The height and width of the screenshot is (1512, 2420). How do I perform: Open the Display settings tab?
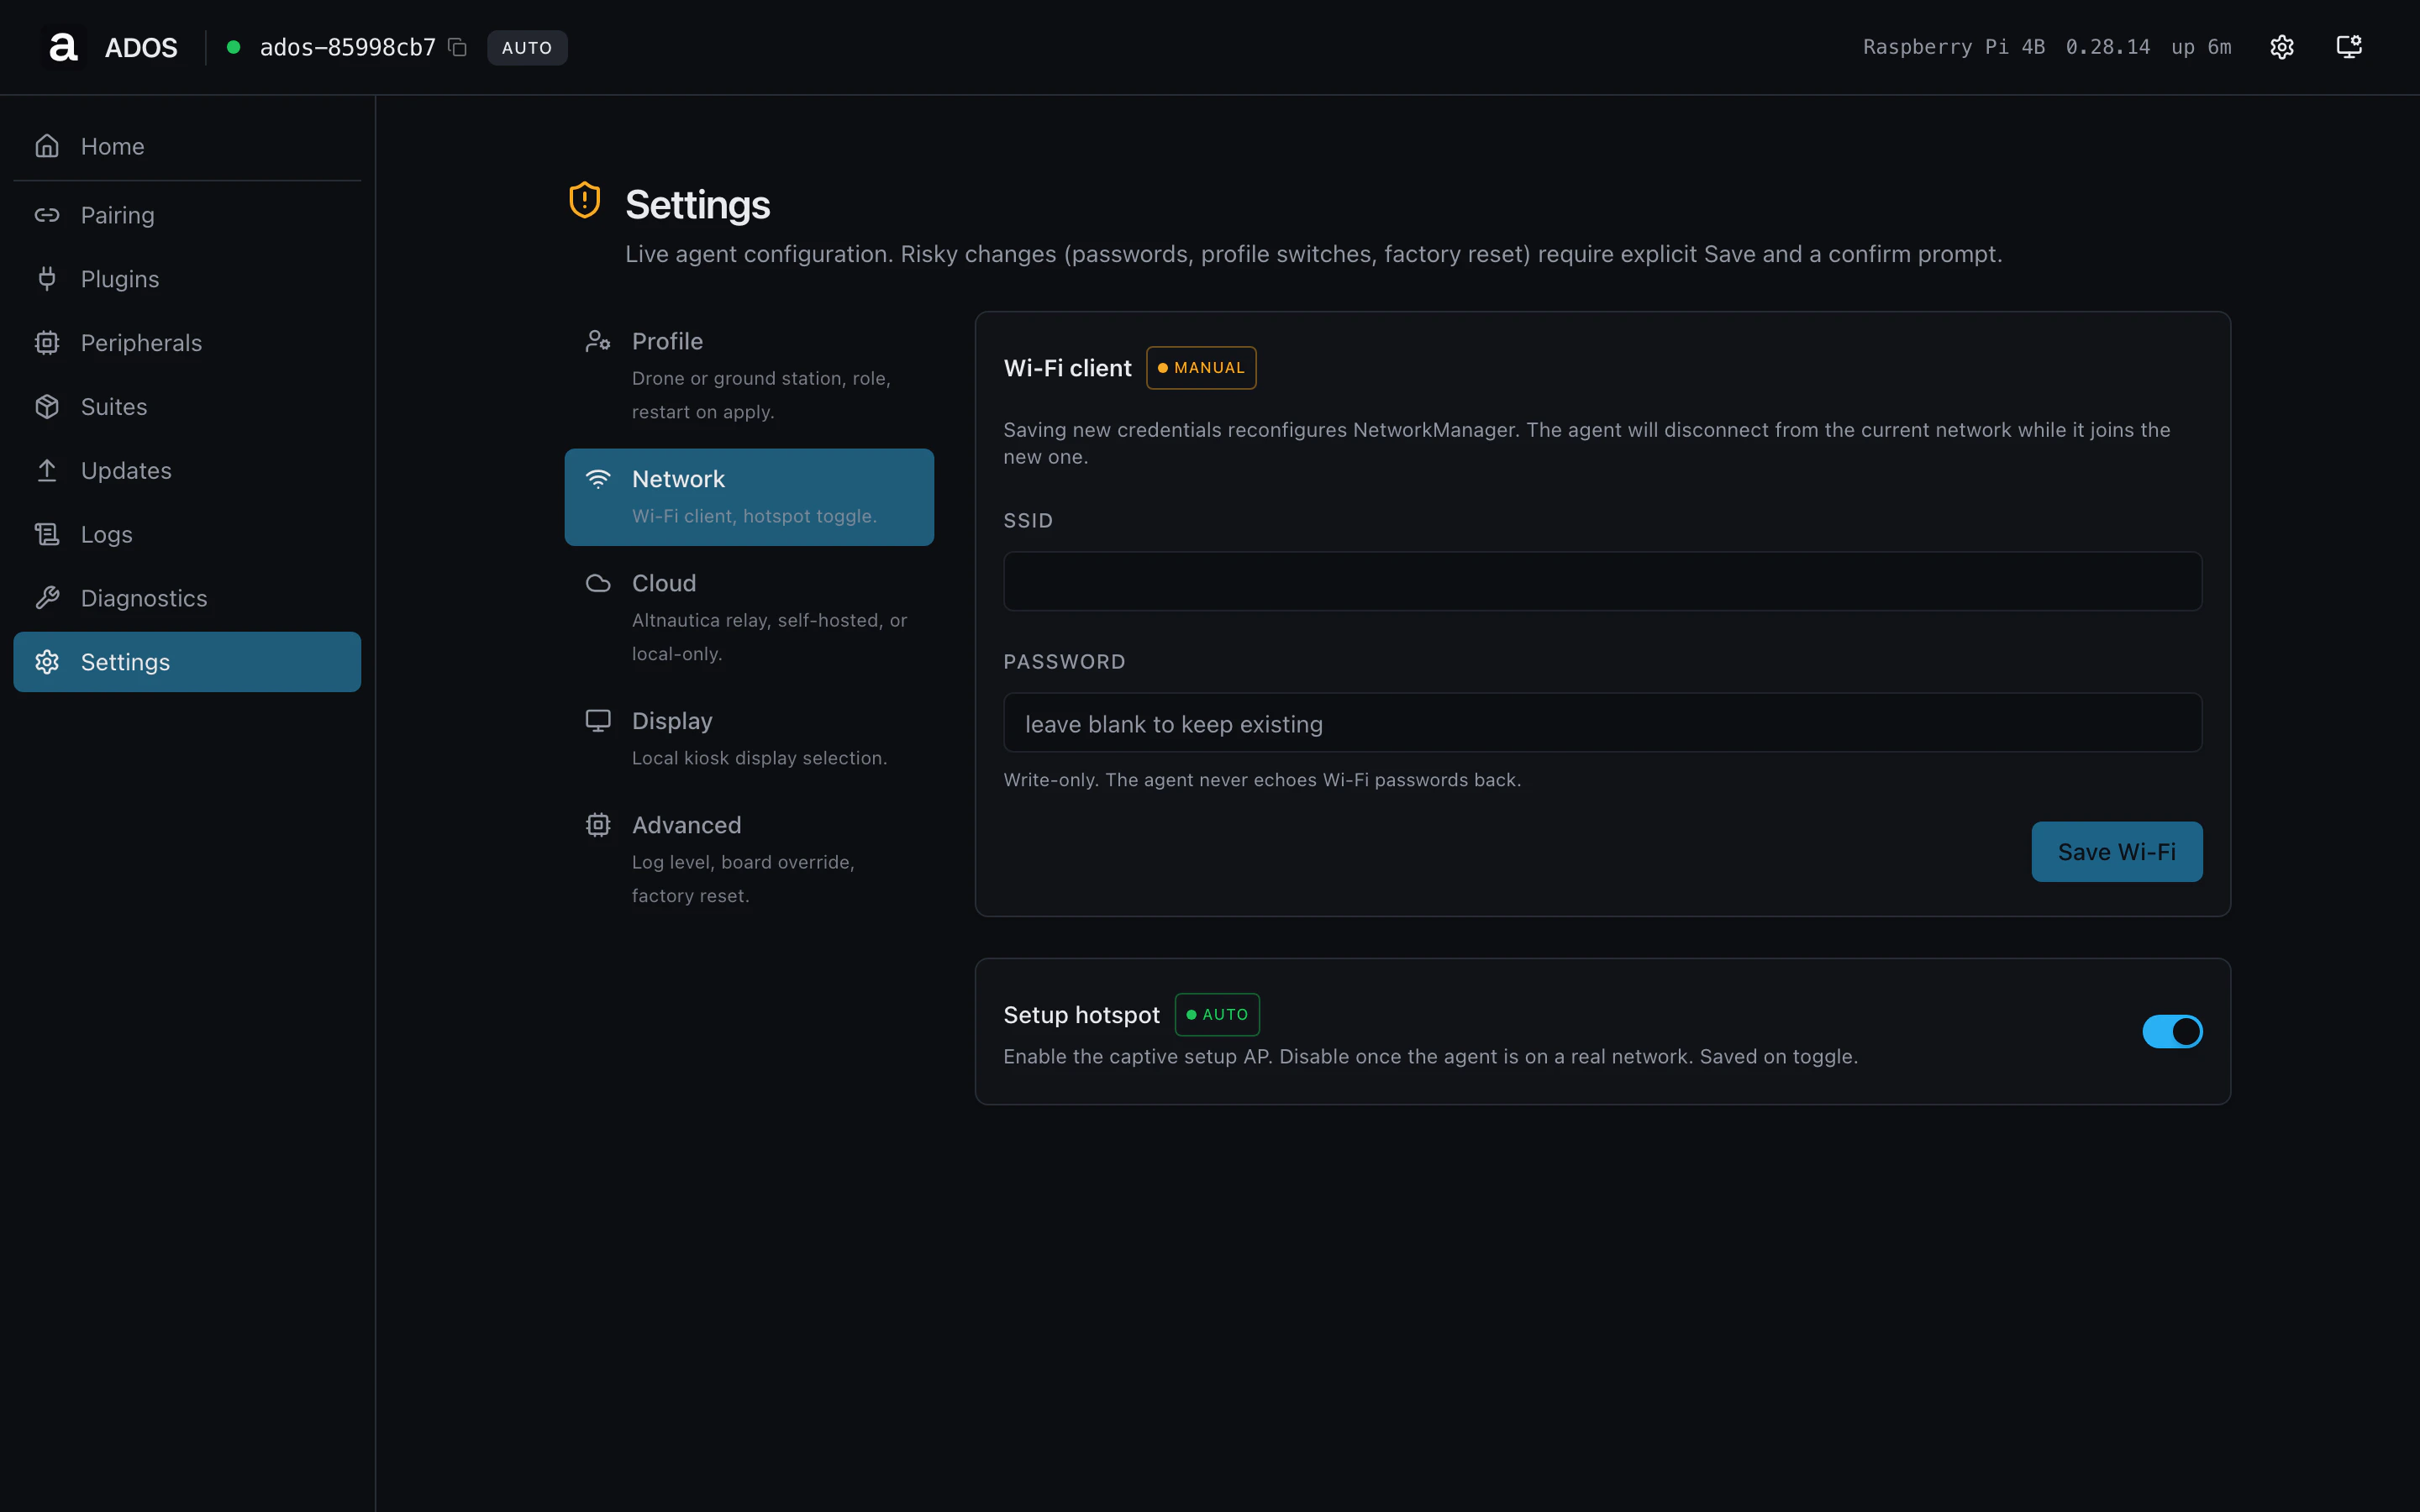coord(749,739)
